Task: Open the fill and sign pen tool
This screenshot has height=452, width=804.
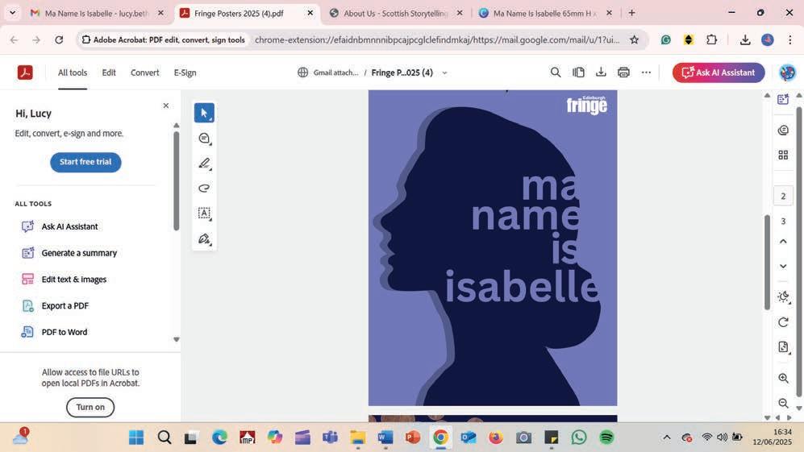Action: point(204,238)
